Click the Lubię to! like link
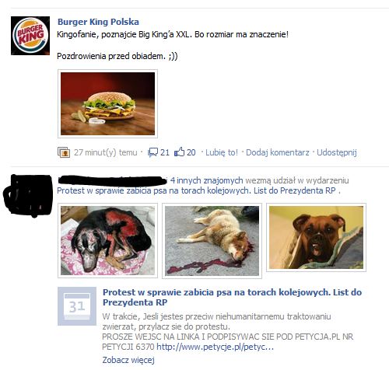Image resolution: width=389 pixels, height=370 pixels. 222,152
